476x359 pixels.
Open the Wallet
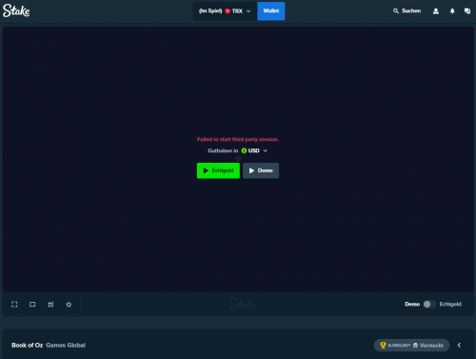click(x=271, y=11)
